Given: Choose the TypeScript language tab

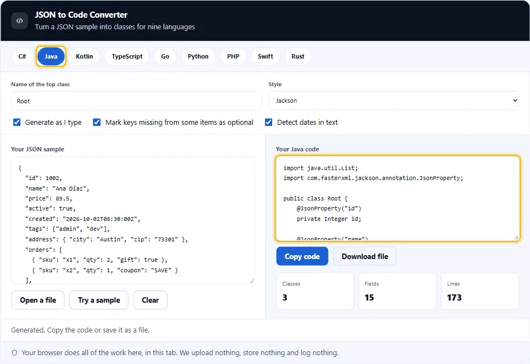Looking at the screenshot, I should click(127, 56).
